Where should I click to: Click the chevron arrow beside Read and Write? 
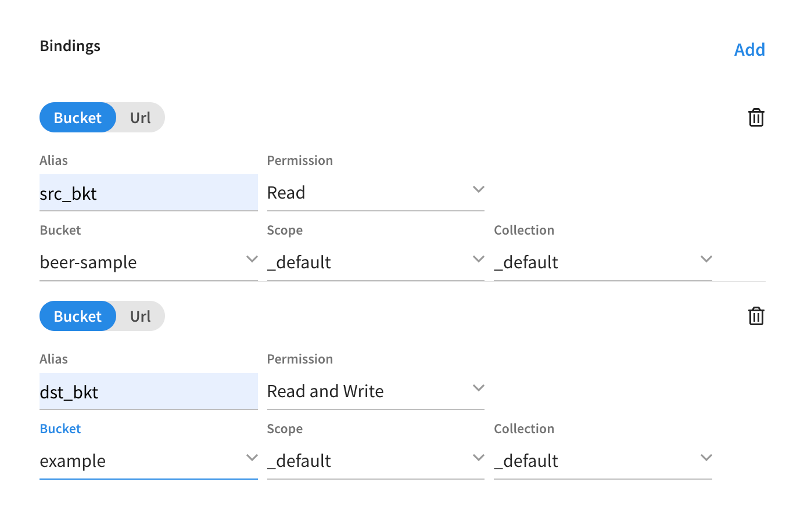pyautogui.click(x=478, y=388)
